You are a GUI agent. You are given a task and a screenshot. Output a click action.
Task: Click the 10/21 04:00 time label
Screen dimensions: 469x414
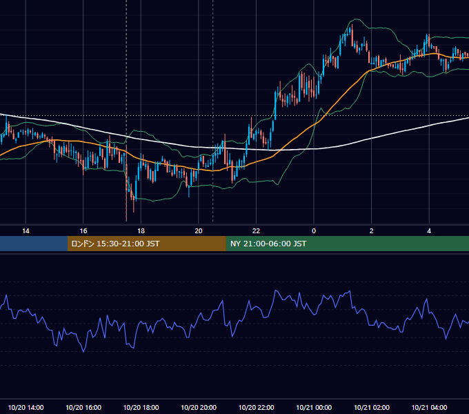pos(429,407)
